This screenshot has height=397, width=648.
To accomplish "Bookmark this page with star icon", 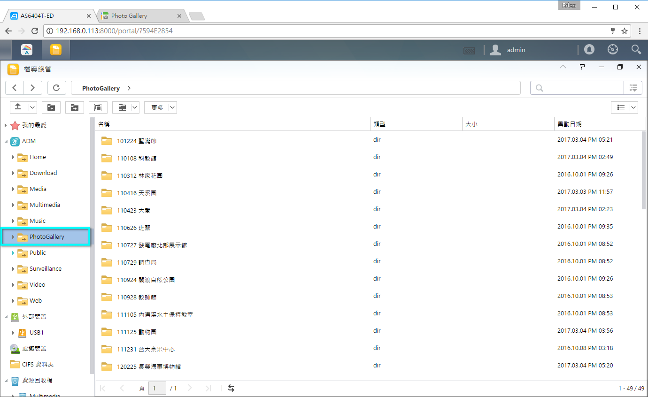I will [625, 31].
